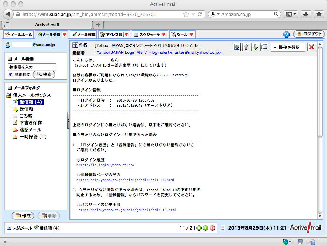327x246 pixels.
Task: Click the 未読メール status bar item
Action: [x=19, y=228]
